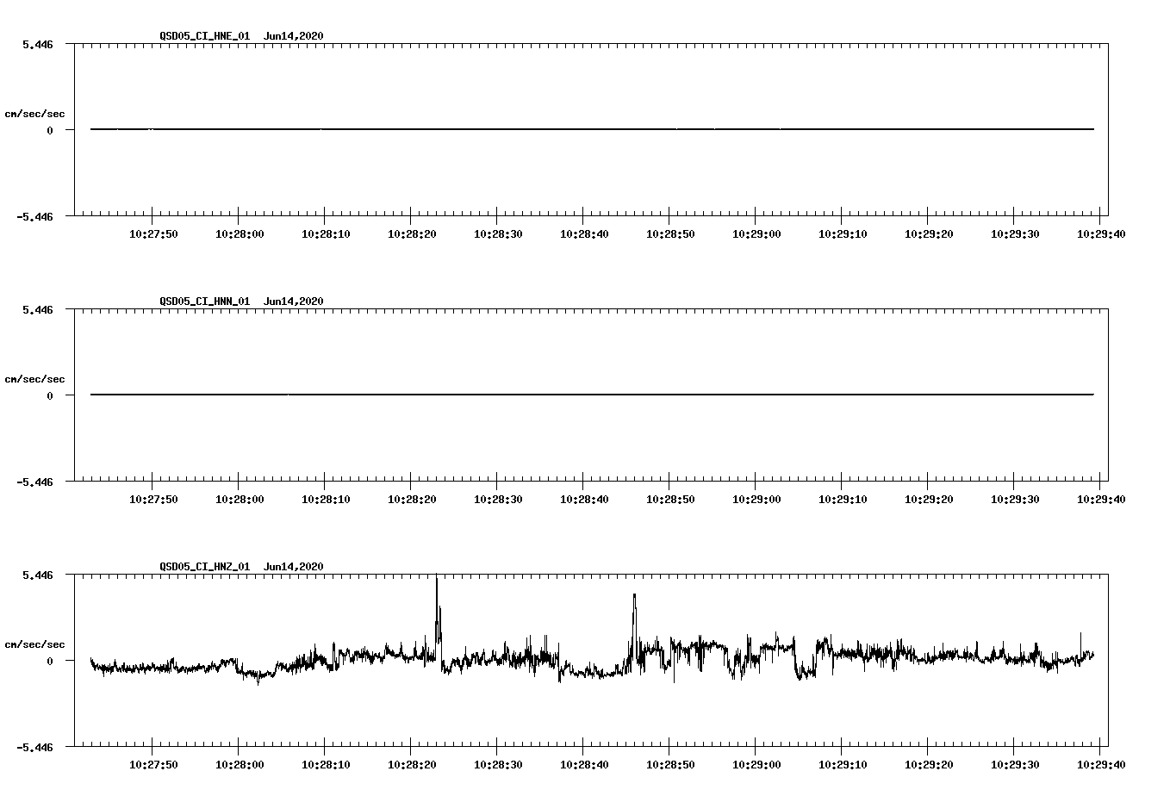Click the 5.446 upper limit on HNZ plot

pyautogui.click(x=38, y=575)
